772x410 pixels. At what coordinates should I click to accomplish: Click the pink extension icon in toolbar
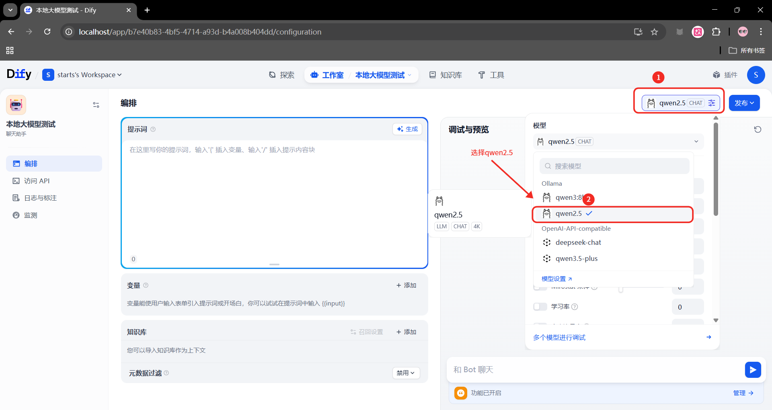[x=698, y=32]
